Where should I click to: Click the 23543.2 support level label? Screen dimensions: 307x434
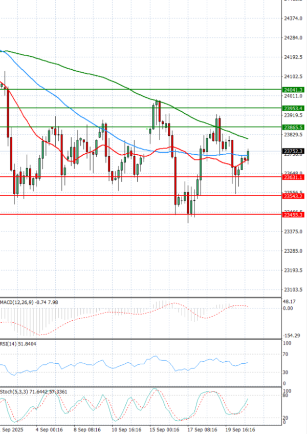[x=293, y=196]
